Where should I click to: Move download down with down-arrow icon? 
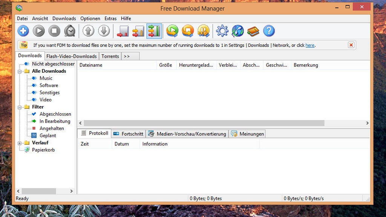[104, 31]
